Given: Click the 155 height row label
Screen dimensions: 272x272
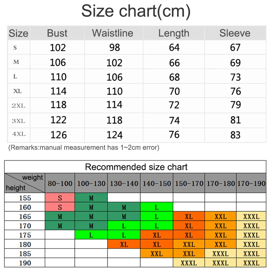Looking at the screenshot, I should point(25,198).
